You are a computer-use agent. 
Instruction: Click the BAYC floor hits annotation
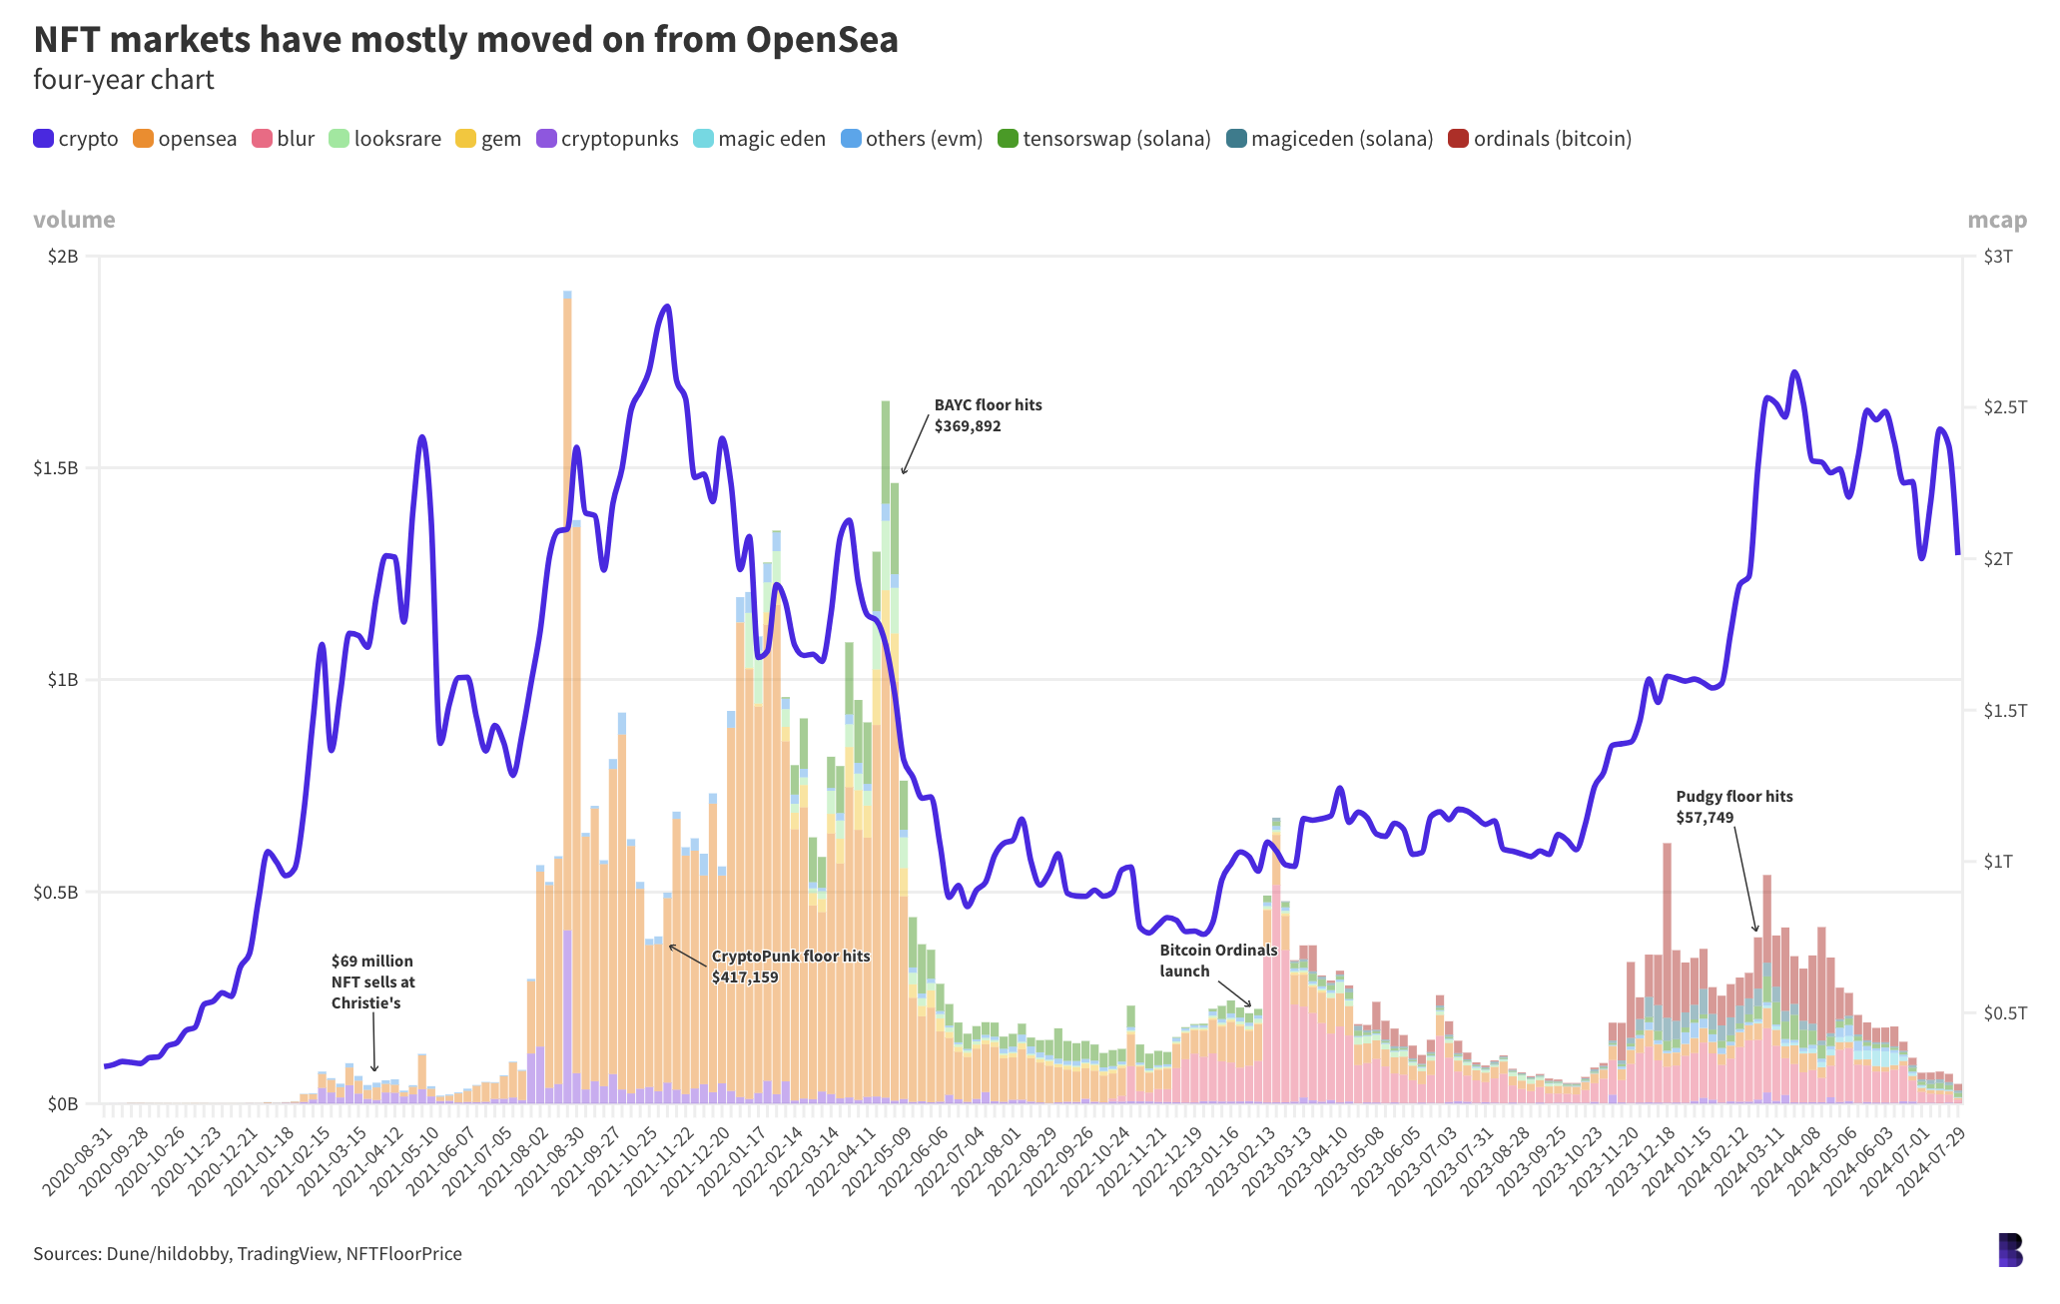click(988, 415)
